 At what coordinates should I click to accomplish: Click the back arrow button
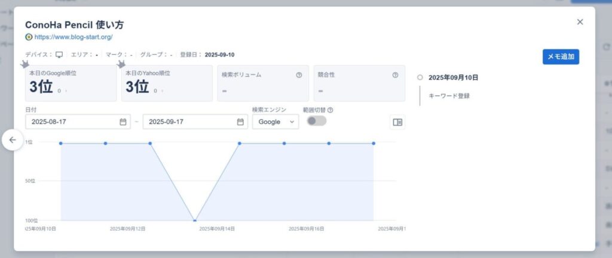(x=13, y=140)
